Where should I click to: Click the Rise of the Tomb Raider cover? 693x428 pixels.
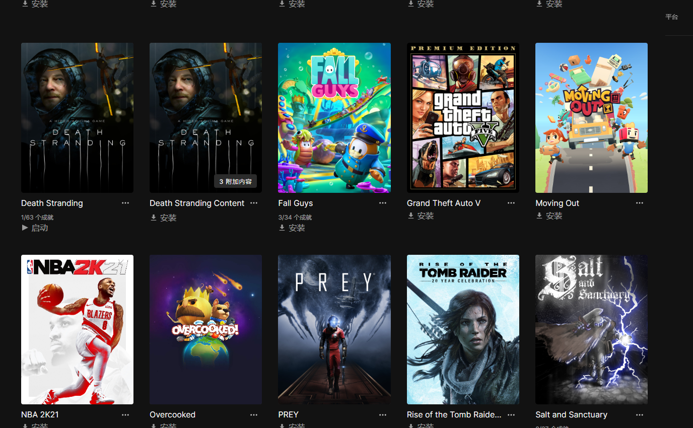coord(463,329)
